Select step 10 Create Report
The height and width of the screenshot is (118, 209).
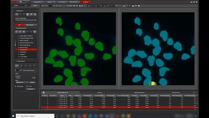25,57
